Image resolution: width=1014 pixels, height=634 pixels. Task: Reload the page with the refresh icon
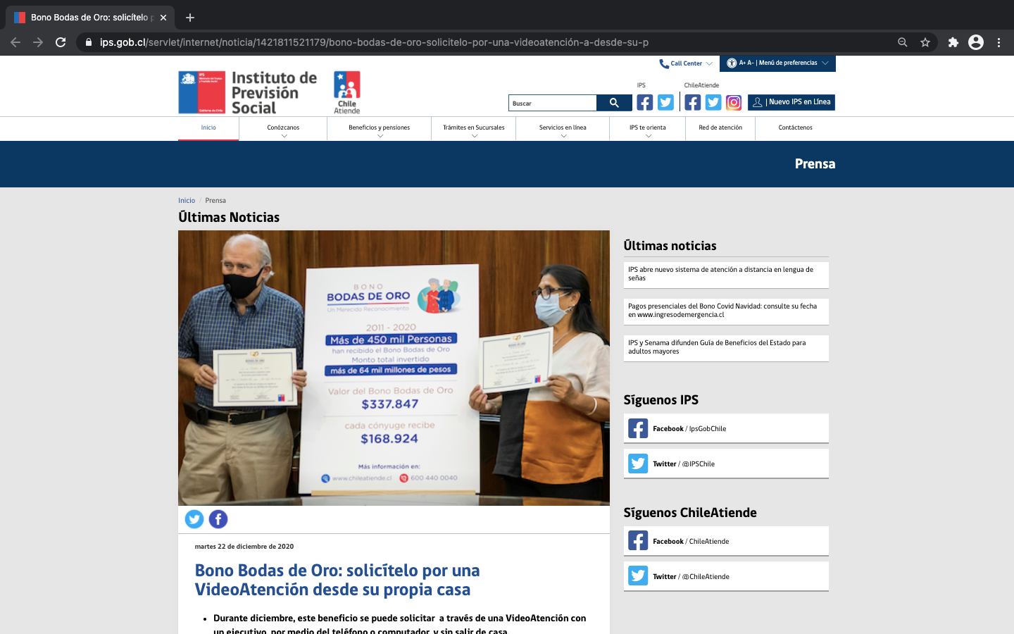(x=61, y=42)
